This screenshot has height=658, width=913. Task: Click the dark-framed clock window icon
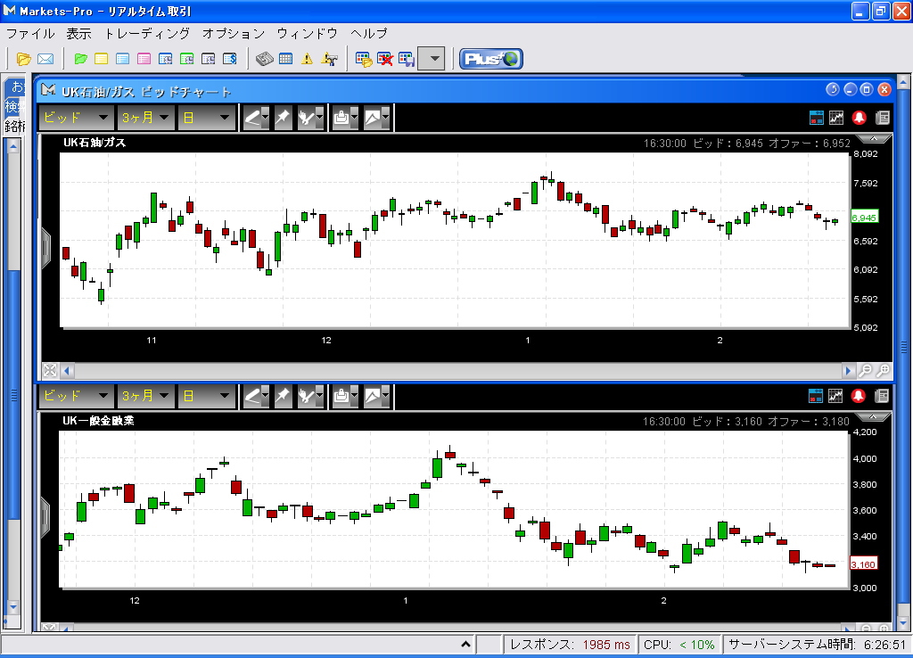(x=208, y=59)
